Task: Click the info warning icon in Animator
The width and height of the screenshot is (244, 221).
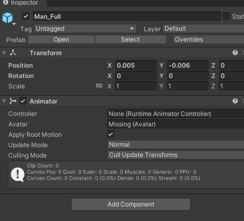Action: pos(18,175)
